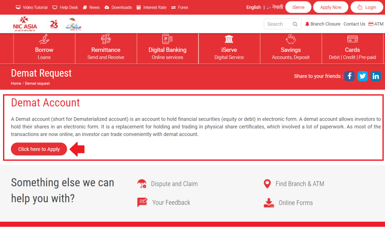Open the Digital Banking menu

pyautogui.click(x=167, y=48)
